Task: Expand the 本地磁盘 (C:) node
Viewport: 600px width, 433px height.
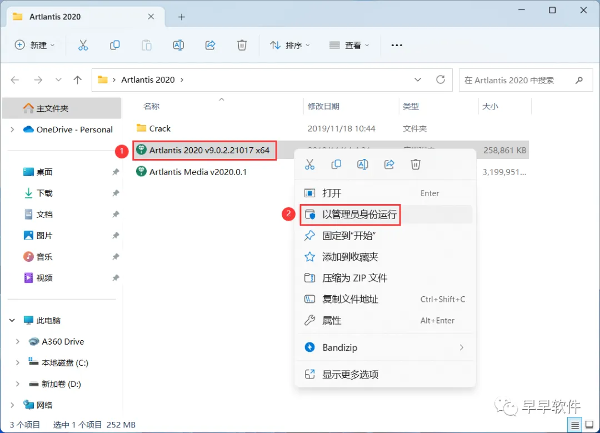Action: pos(18,362)
